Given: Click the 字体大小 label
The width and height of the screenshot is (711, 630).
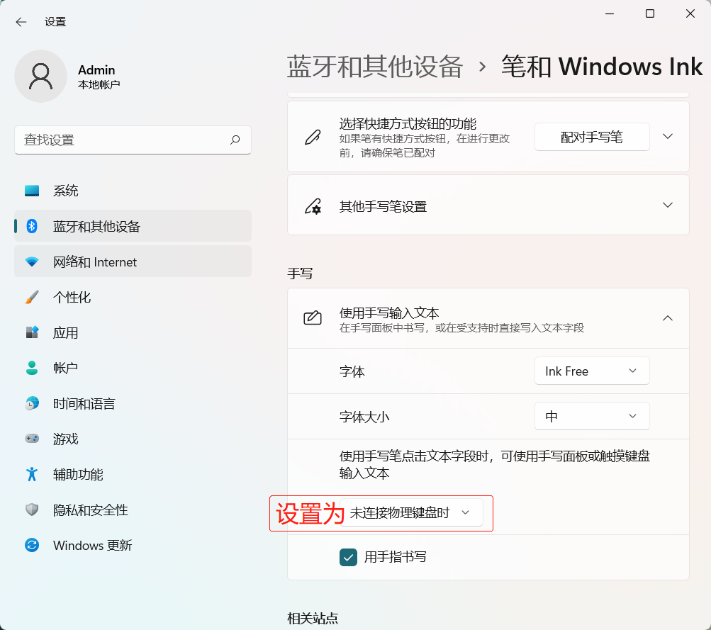Looking at the screenshot, I should point(364,417).
